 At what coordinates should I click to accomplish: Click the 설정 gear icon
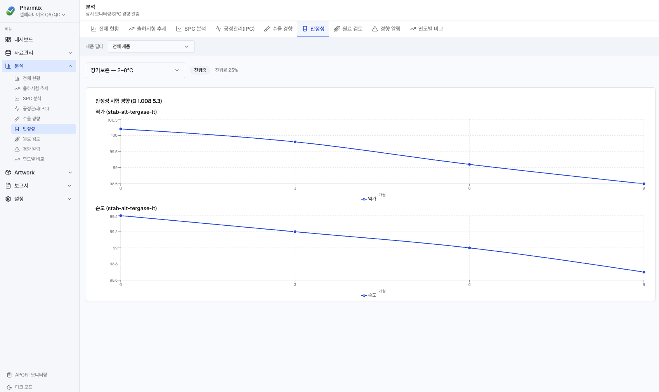(8, 199)
